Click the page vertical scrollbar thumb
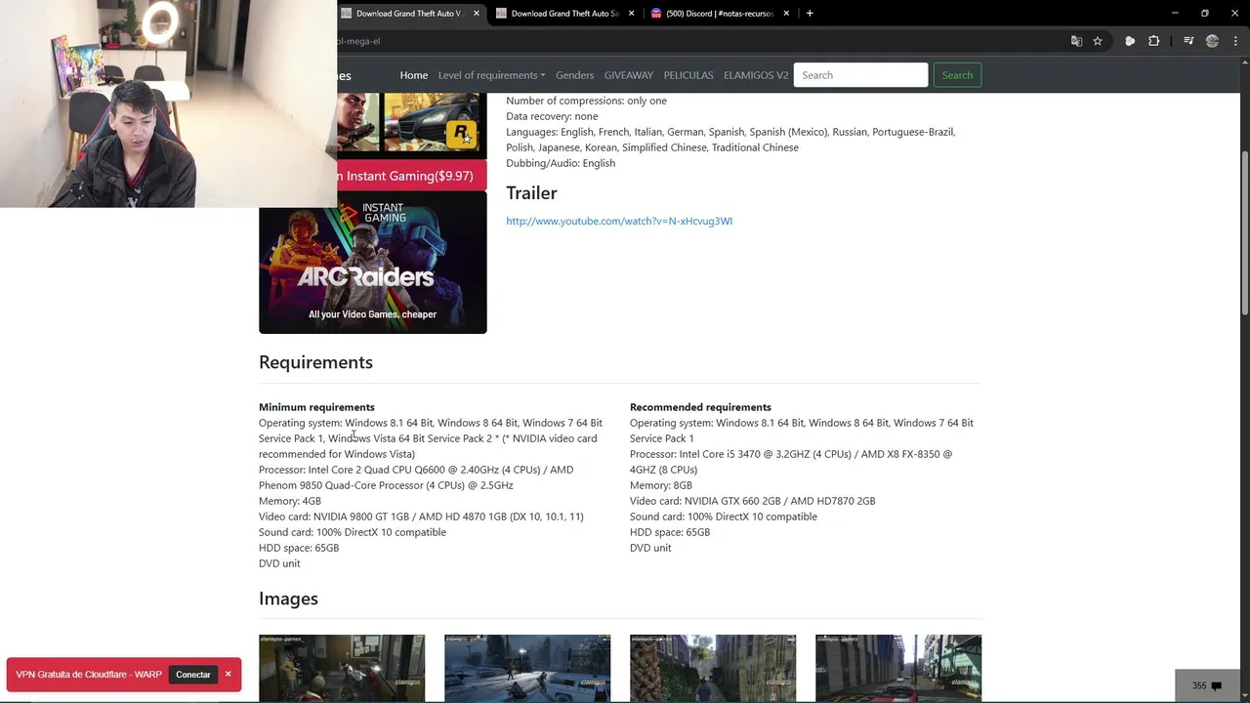Image resolution: width=1250 pixels, height=703 pixels. [x=1245, y=232]
